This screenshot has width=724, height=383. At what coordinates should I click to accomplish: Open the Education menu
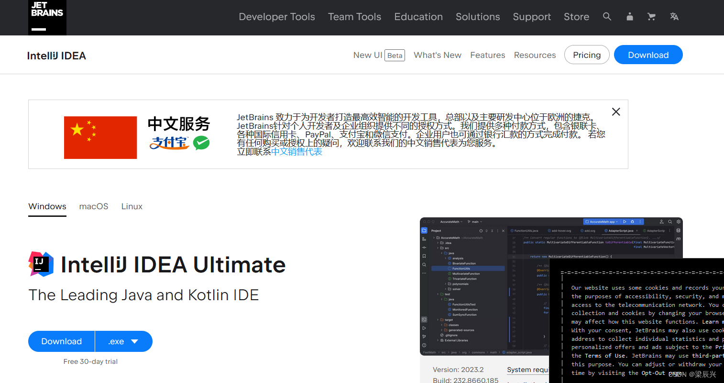click(418, 17)
